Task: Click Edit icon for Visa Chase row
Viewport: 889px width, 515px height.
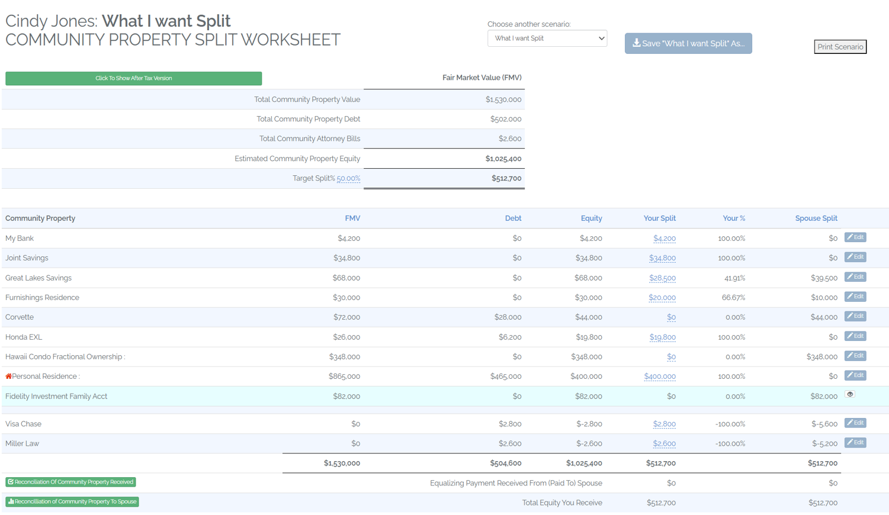Action: coord(855,423)
